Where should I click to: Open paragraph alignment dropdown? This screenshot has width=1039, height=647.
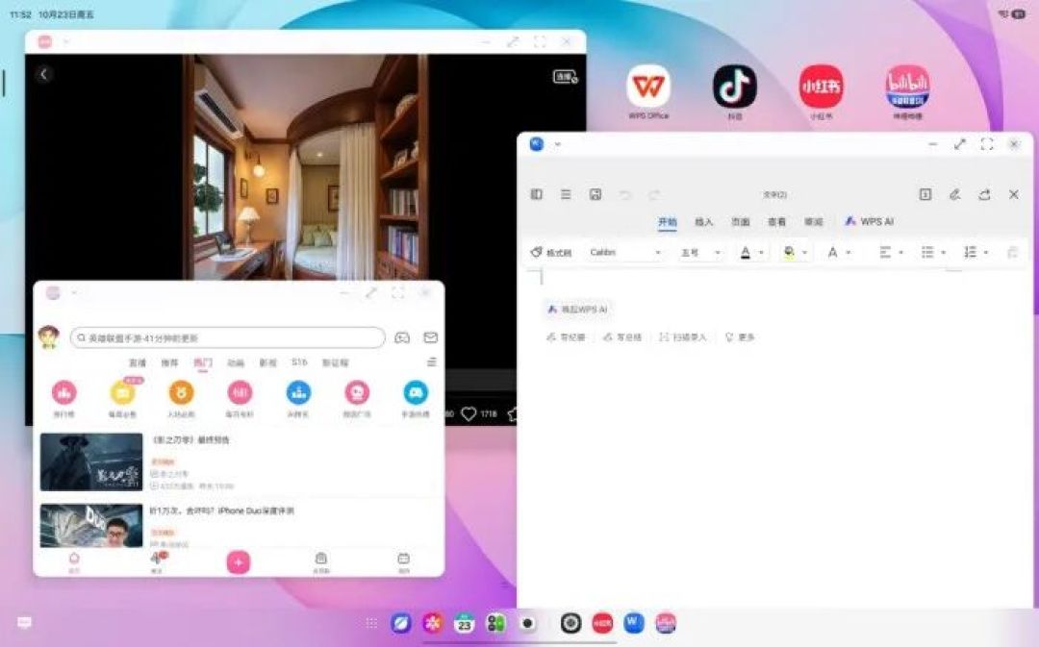[891, 252]
